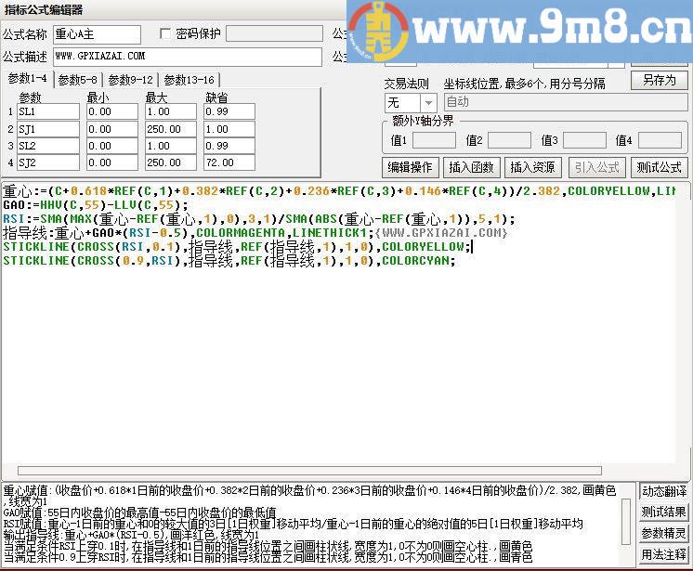Click SJ2 maximum value field
693x571 pixels.
169,162
